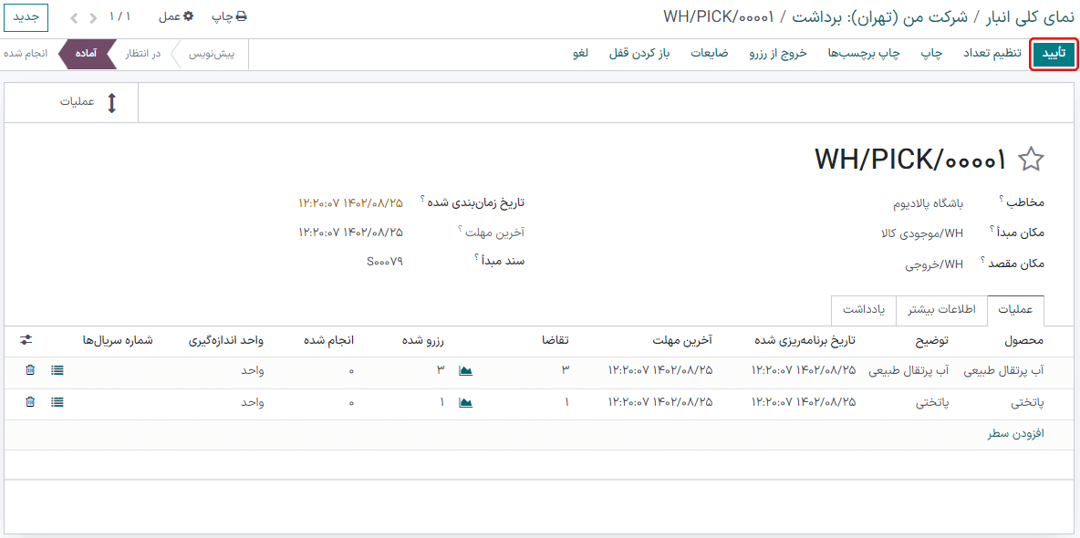Click مکان مبدأ help question mark
The width and height of the screenshot is (1080, 538).
(992, 230)
